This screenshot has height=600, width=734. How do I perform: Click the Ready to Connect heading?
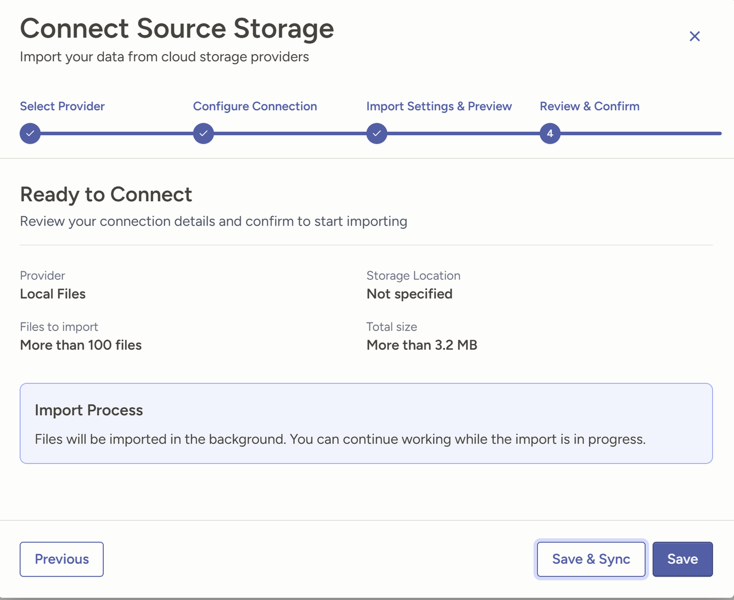(x=106, y=194)
